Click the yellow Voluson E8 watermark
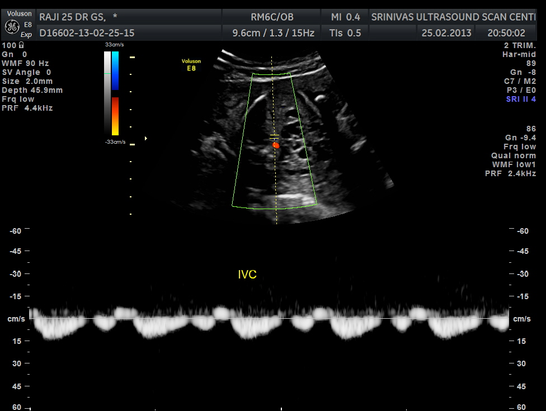 pyautogui.click(x=191, y=64)
